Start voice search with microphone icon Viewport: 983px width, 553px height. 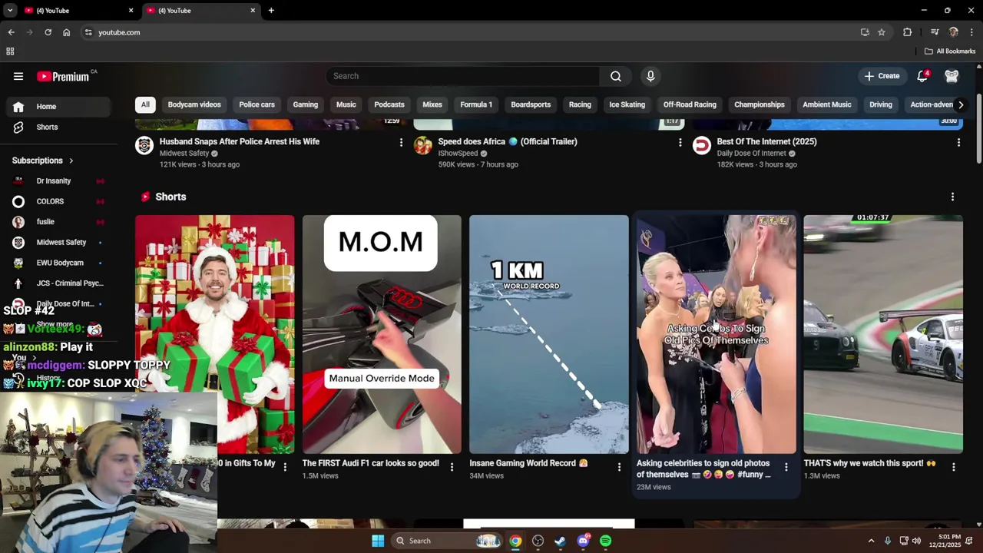[x=650, y=76]
